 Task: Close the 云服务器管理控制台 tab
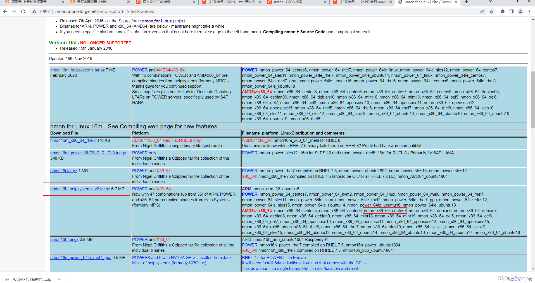[x=128, y=2]
